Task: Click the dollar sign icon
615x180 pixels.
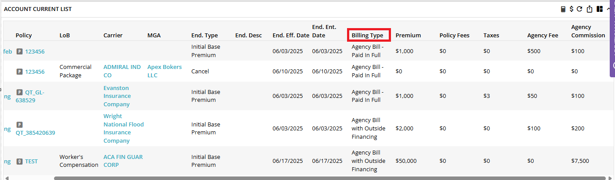Action: (x=572, y=9)
